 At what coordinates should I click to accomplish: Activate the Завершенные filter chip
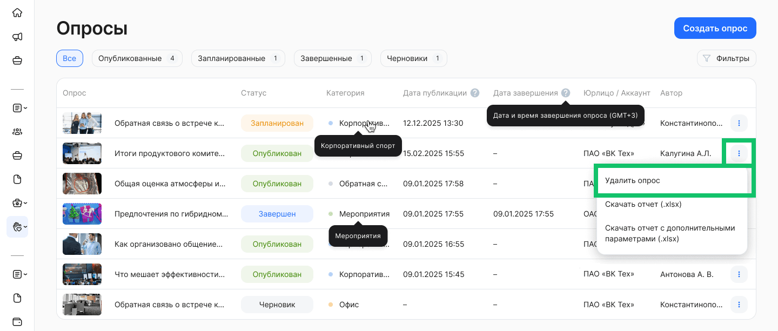click(x=332, y=58)
